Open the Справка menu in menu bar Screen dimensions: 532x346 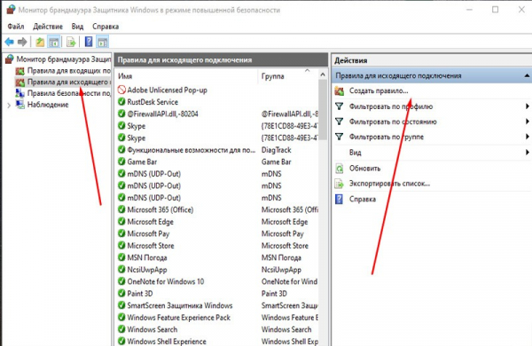106,26
